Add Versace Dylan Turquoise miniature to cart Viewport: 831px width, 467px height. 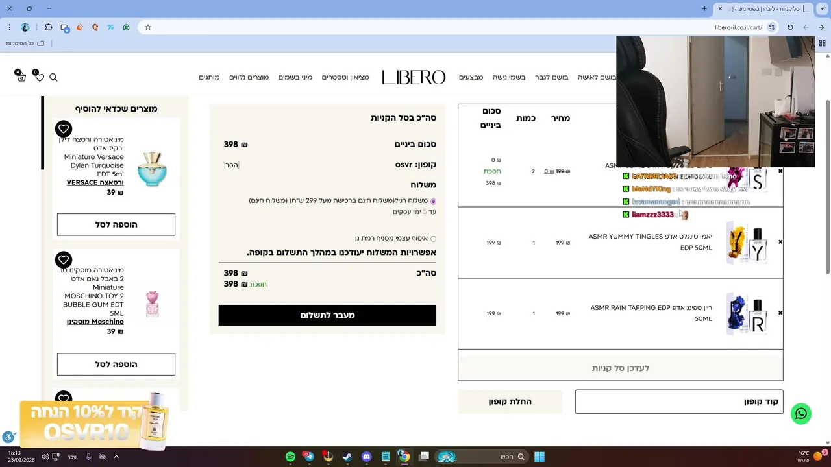pos(116,224)
